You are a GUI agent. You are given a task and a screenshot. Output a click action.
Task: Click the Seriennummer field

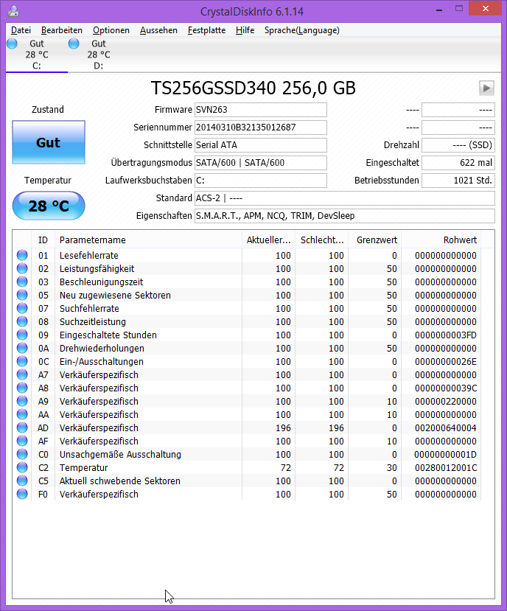260,128
